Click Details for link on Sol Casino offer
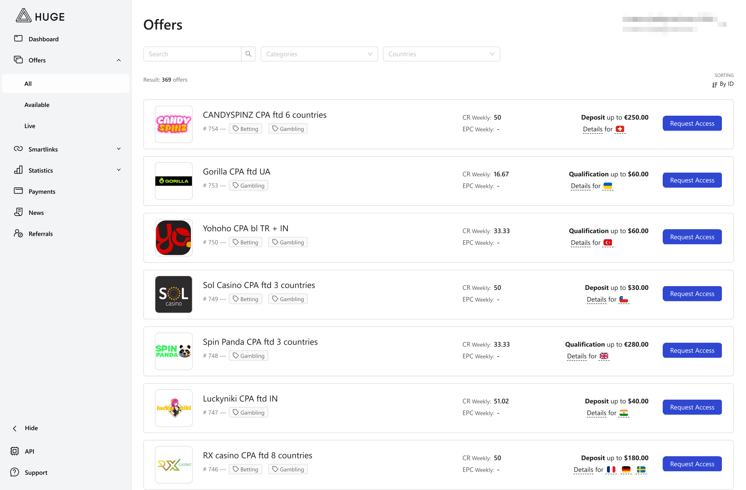This screenshot has width=746, height=490. [601, 300]
